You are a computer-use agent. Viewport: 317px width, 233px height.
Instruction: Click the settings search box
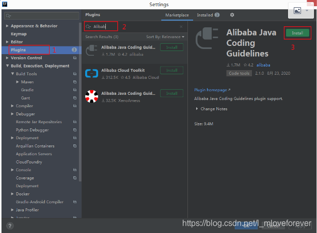coord(42,16)
